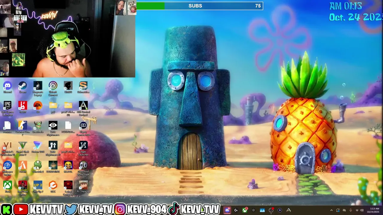The height and width of the screenshot is (215, 383).
Task: Open the R.E.P.O. game shortcut
Action: (x=68, y=167)
